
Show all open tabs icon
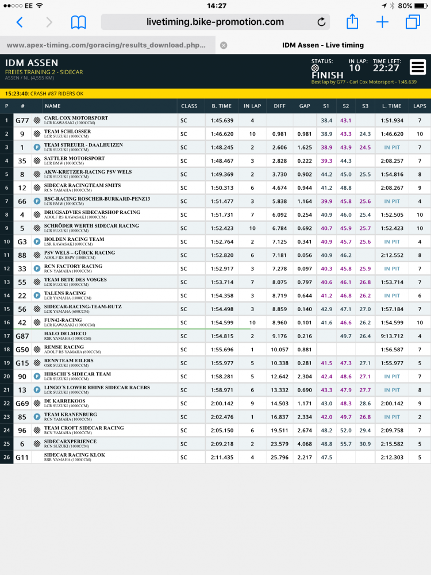click(413, 22)
